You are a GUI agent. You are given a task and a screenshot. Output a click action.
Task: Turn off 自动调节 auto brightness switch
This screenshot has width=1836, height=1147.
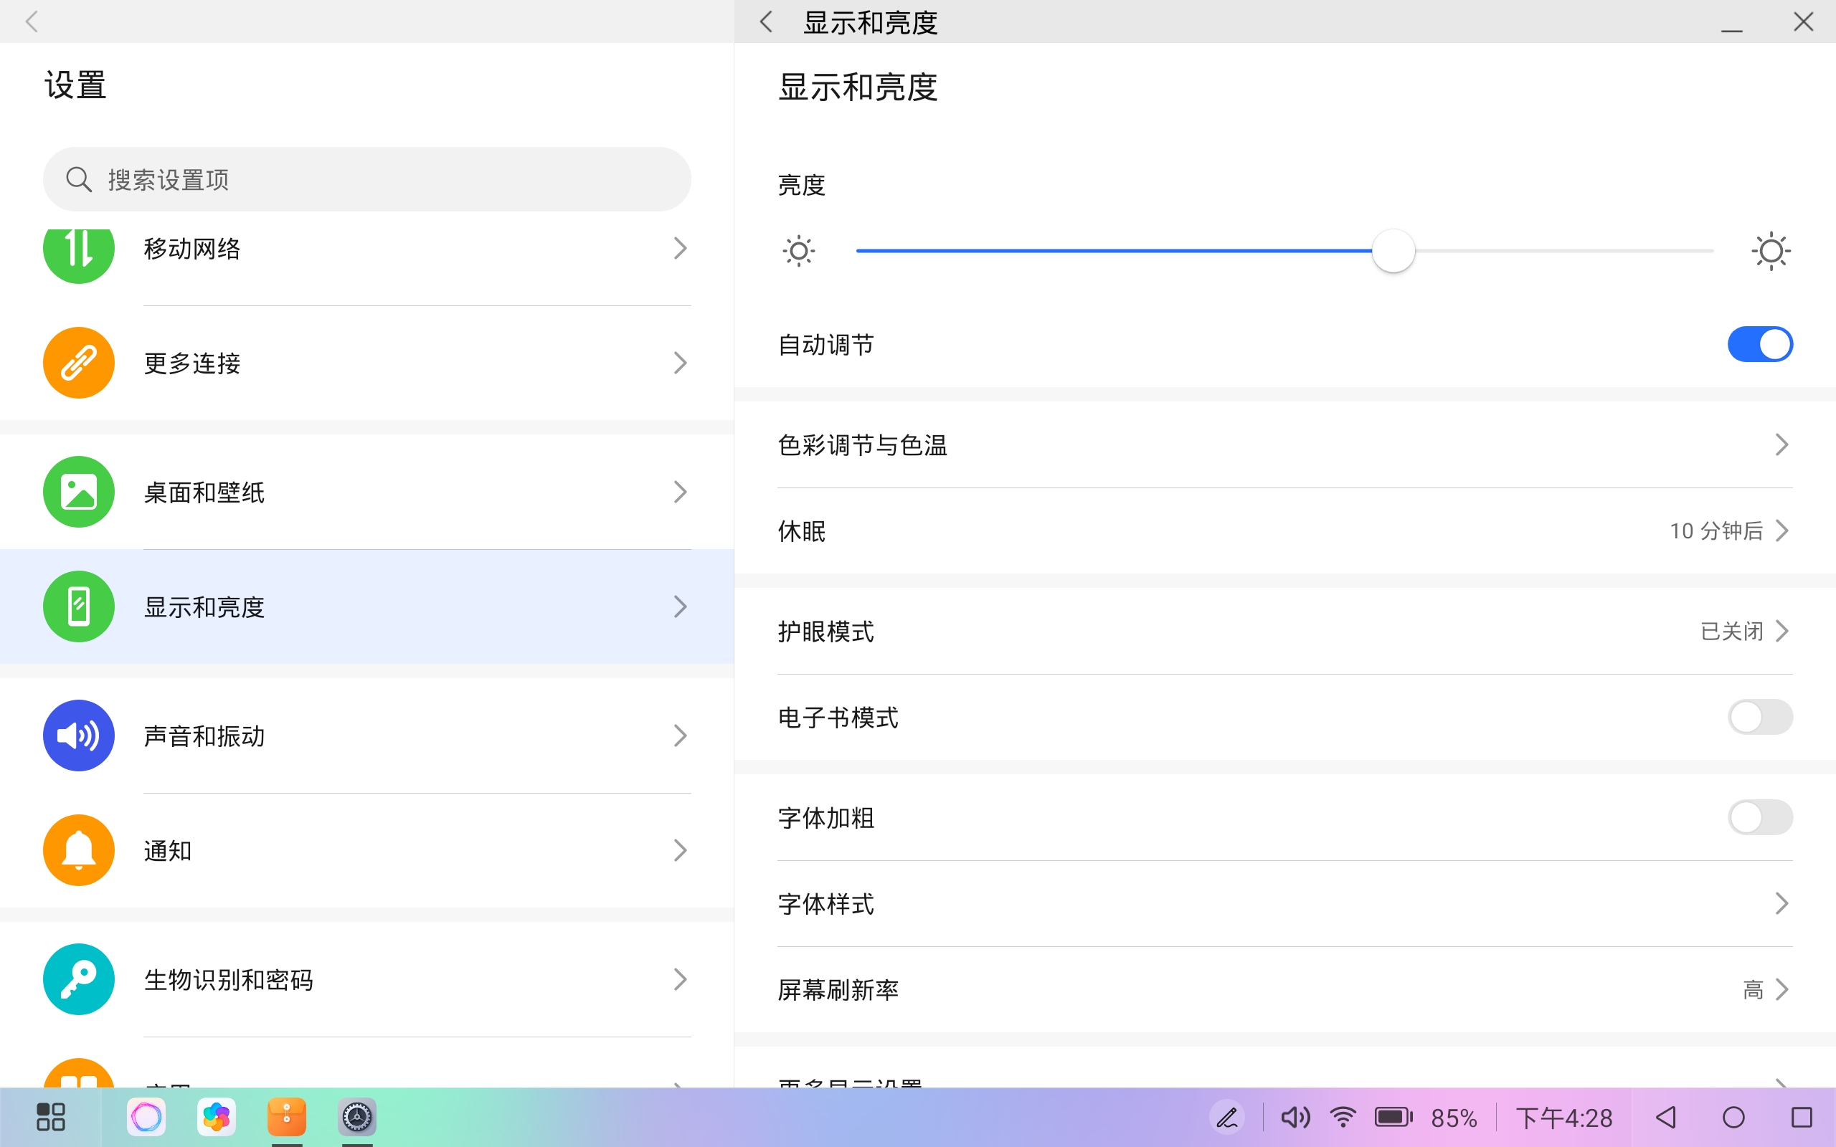(1760, 344)
